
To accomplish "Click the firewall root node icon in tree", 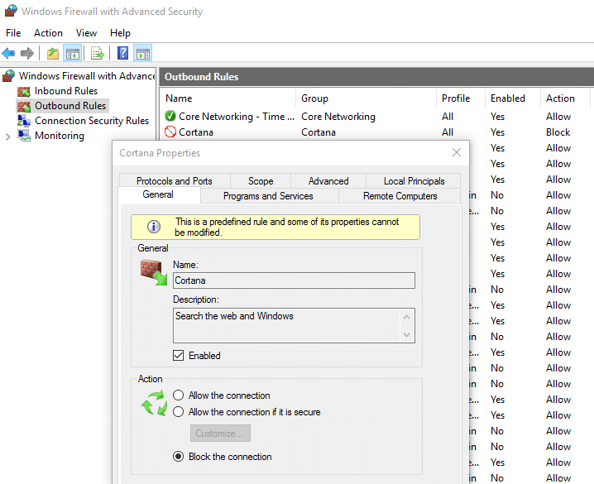I will 8,76.
